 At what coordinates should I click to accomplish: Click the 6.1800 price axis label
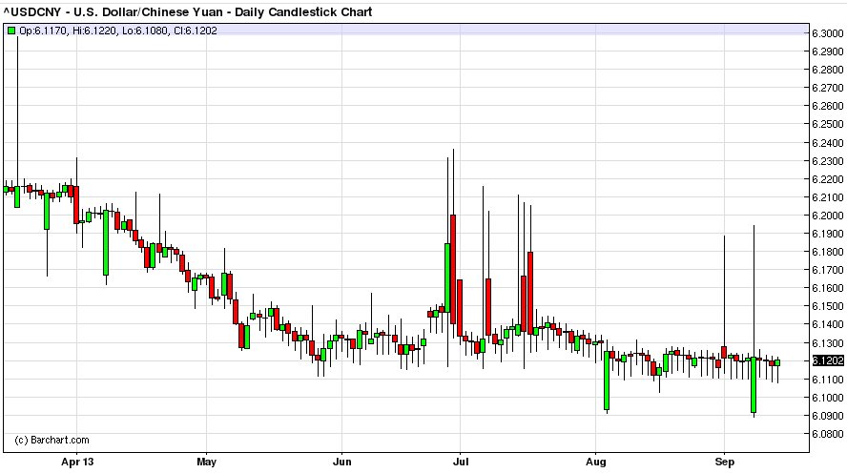point(828,252)
